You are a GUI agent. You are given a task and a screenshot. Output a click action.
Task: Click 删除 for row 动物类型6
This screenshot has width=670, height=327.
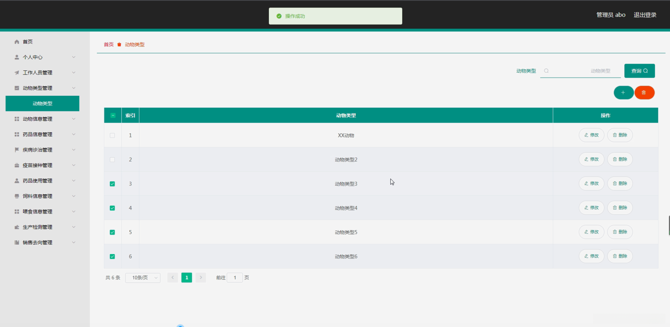(620, 256)
